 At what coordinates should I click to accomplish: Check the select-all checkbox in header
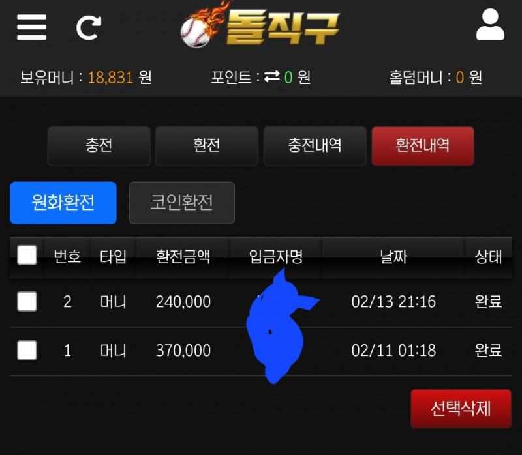[x=27, y=255]
